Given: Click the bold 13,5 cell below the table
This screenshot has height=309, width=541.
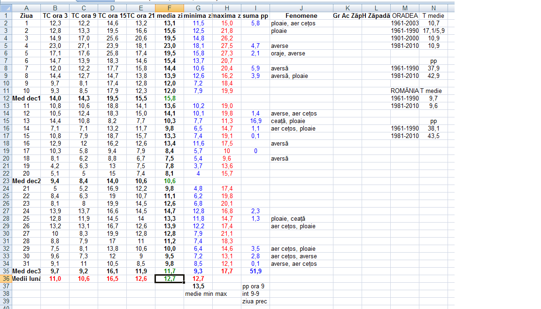Looking at the screenshot, I should pos(198,286).
